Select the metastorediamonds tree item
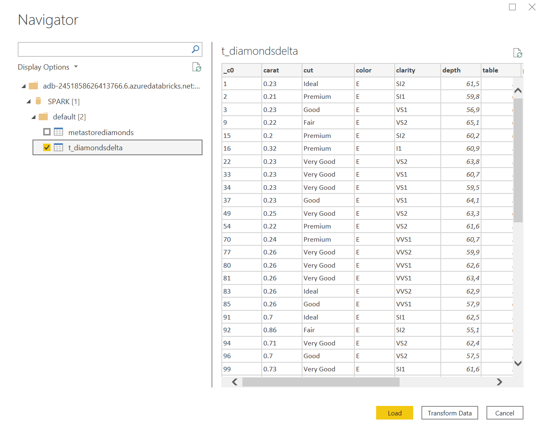The width and height of the screenshot is (542, 429). point(101,132)
